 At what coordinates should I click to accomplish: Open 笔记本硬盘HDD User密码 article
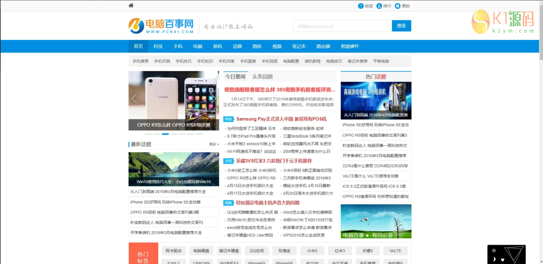tap(250, 235)
